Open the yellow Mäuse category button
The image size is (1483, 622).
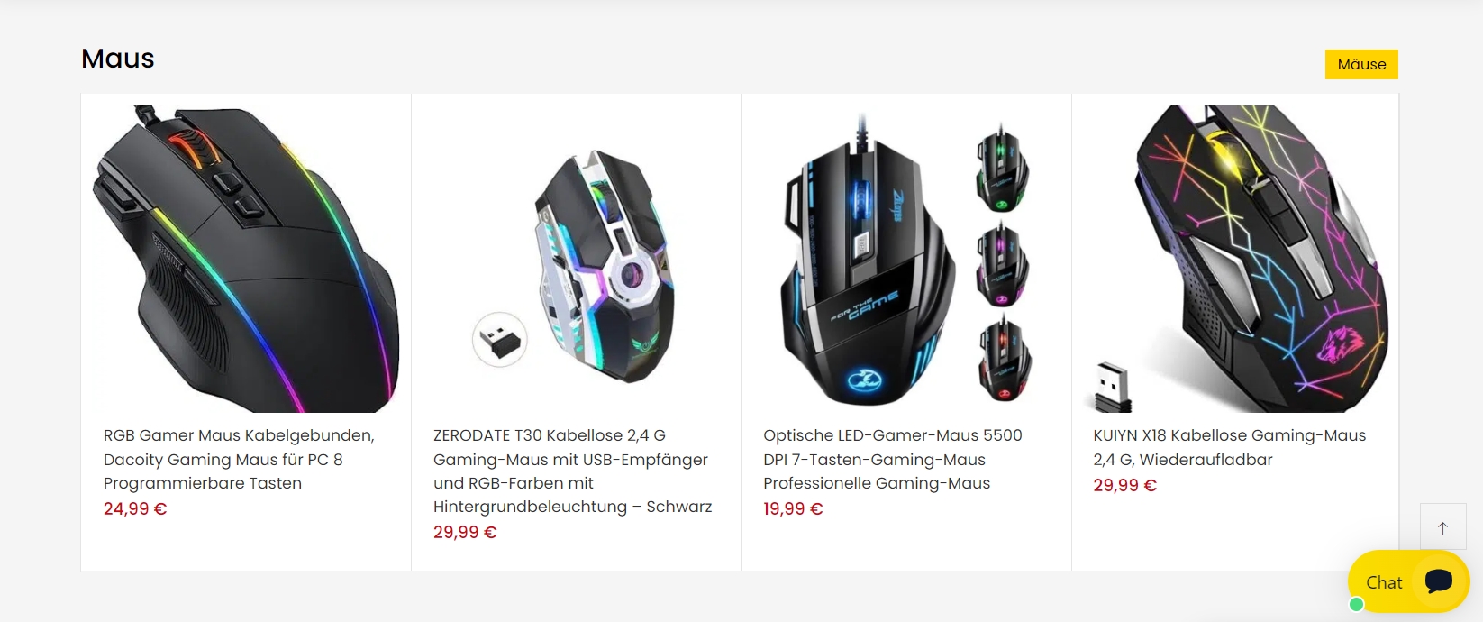click(1361, 64)
